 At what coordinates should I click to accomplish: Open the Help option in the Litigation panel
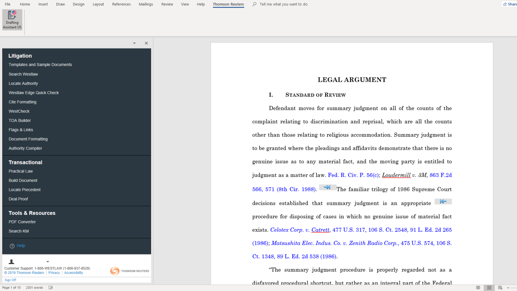pyautogui.click(x=20, y=246)
